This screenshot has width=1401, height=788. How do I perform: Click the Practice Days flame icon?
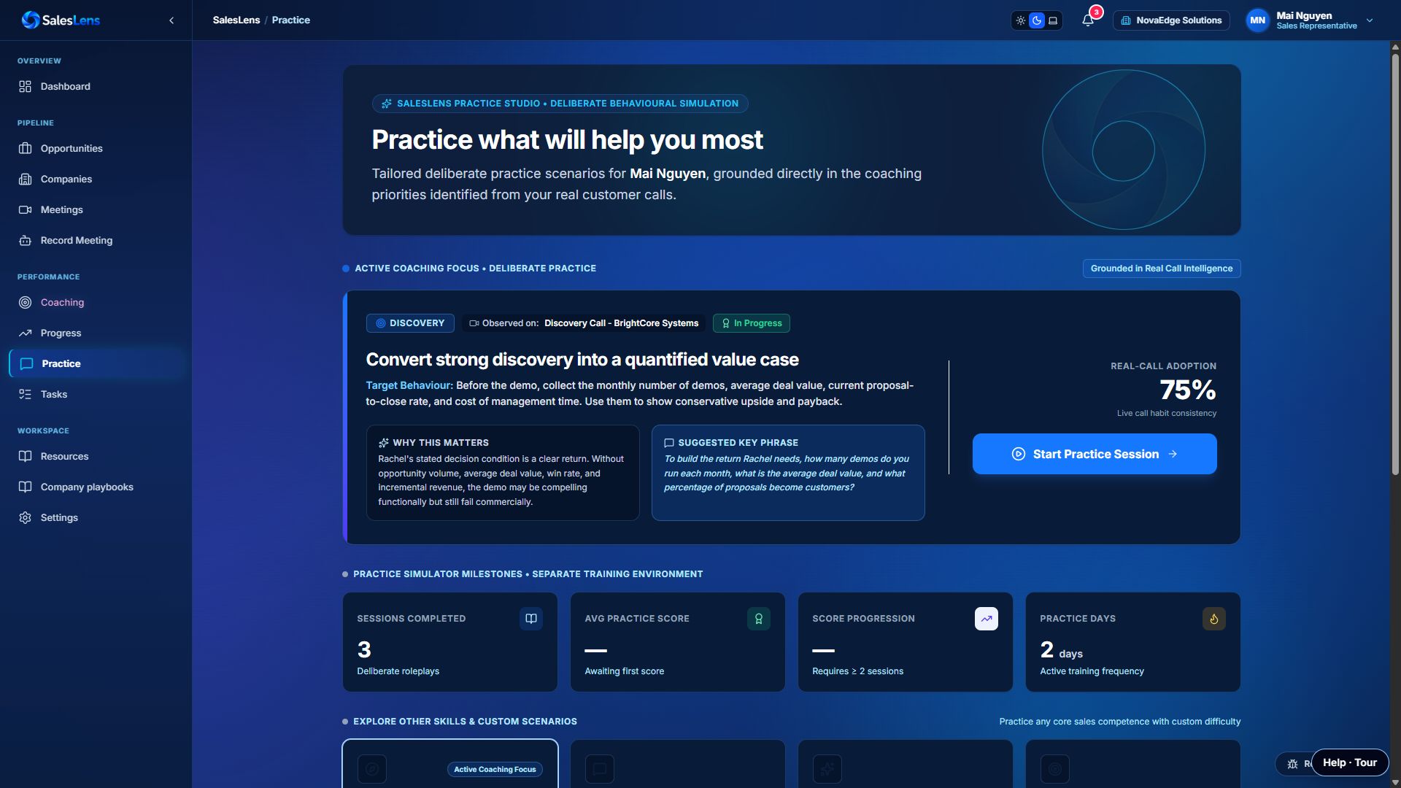1214,619
